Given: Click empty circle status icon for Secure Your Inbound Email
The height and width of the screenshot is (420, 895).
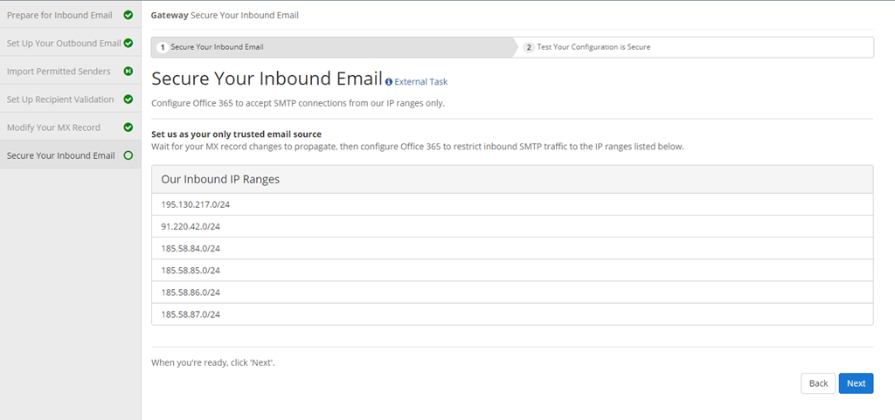Looking at the screenshot, I should coord(128,155).
